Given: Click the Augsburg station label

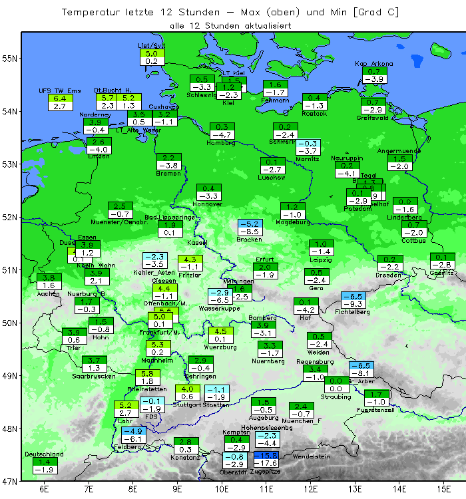Looking at the screenshot, I should pos(264,418).
